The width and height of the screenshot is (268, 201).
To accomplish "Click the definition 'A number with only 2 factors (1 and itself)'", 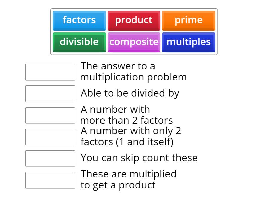I will [131, 136].
